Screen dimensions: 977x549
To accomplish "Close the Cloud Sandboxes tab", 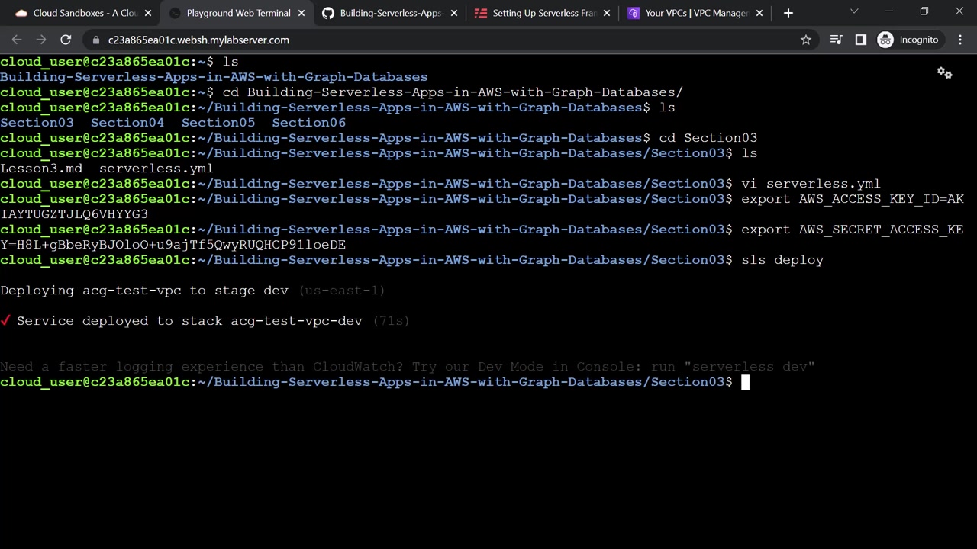I will point(147,13).
